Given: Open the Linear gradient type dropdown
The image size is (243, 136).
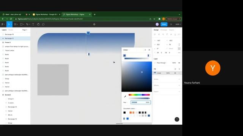Looking at the screenshot, I should point(126,50).
